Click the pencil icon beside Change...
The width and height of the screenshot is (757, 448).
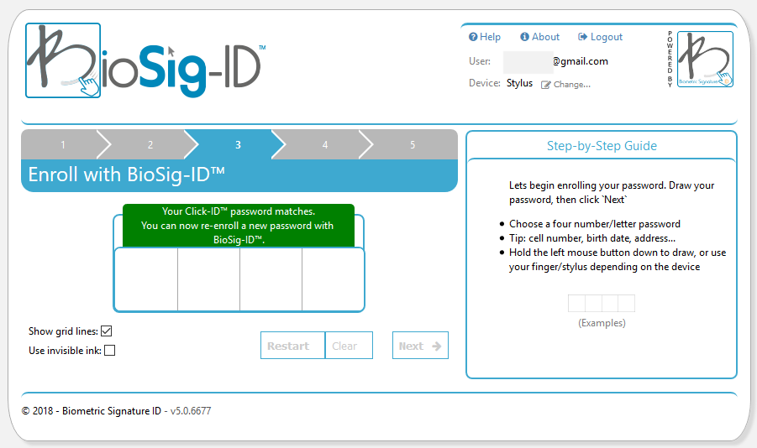[545, 85]
